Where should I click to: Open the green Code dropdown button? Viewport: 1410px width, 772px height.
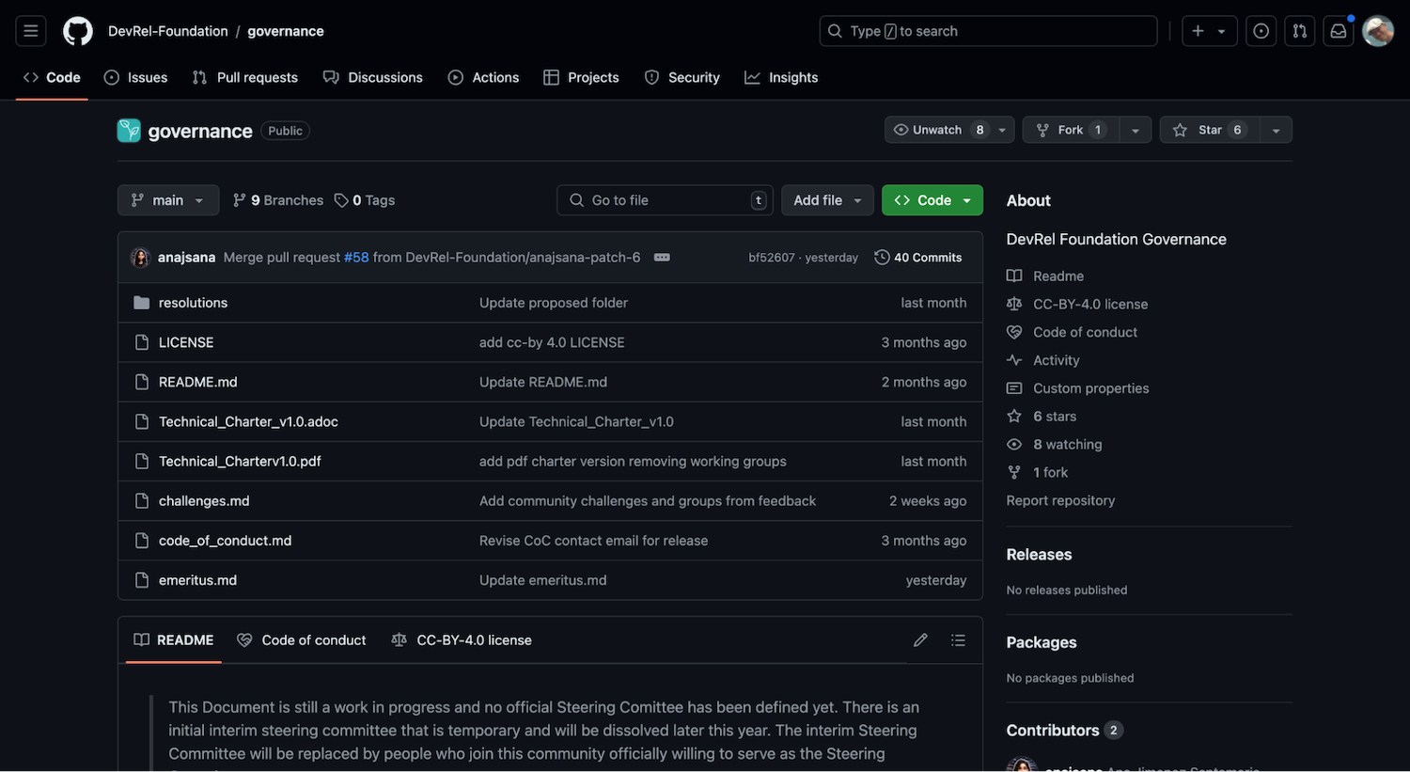click(932, 200)
